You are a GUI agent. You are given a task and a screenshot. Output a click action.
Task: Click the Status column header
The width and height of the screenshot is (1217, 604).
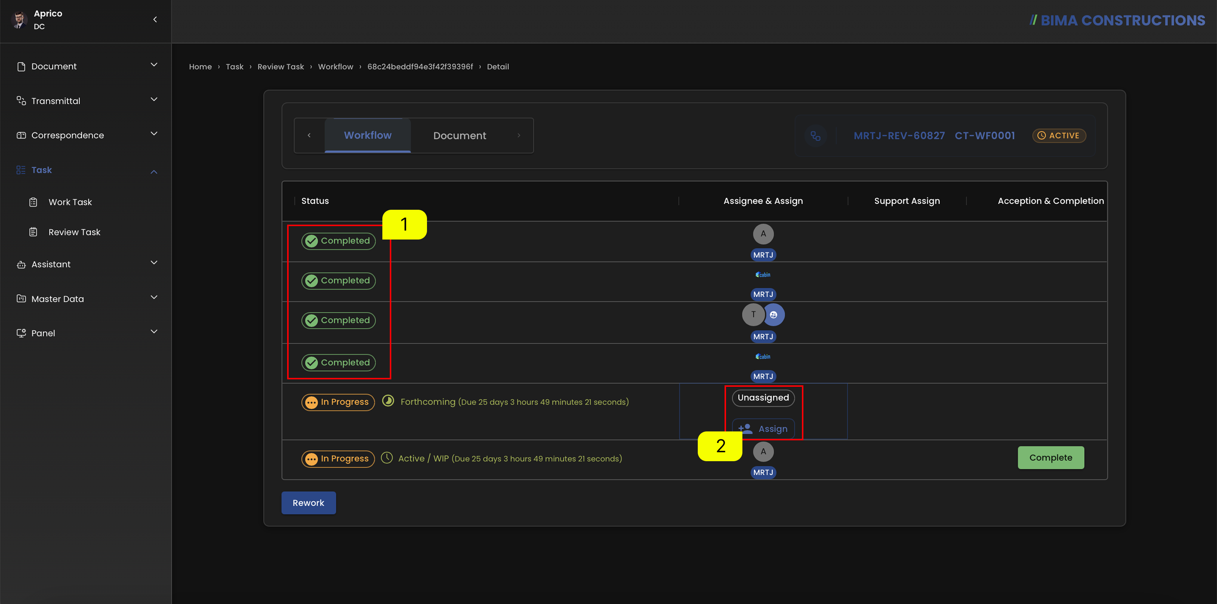[315, 201]
